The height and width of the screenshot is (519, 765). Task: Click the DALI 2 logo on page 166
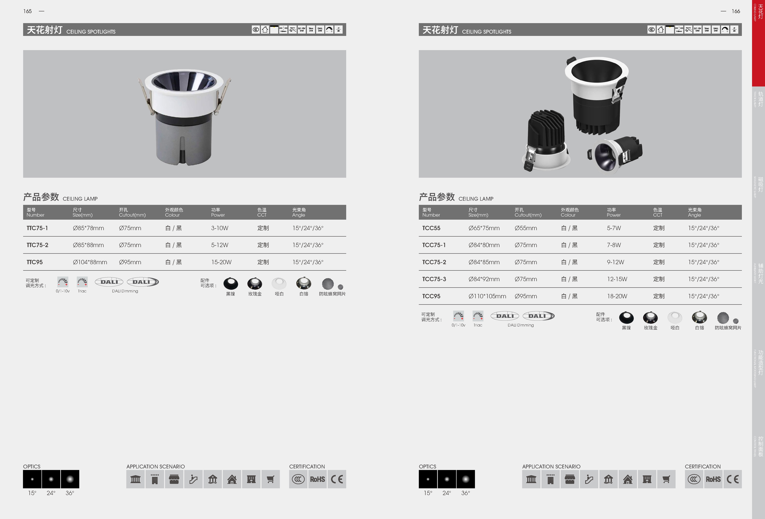[539, 316]
